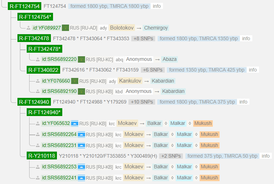Viewport: 274px width, 184px height.
Task: Click the flag icon beside id:YF089927
Action: point(65,28)
